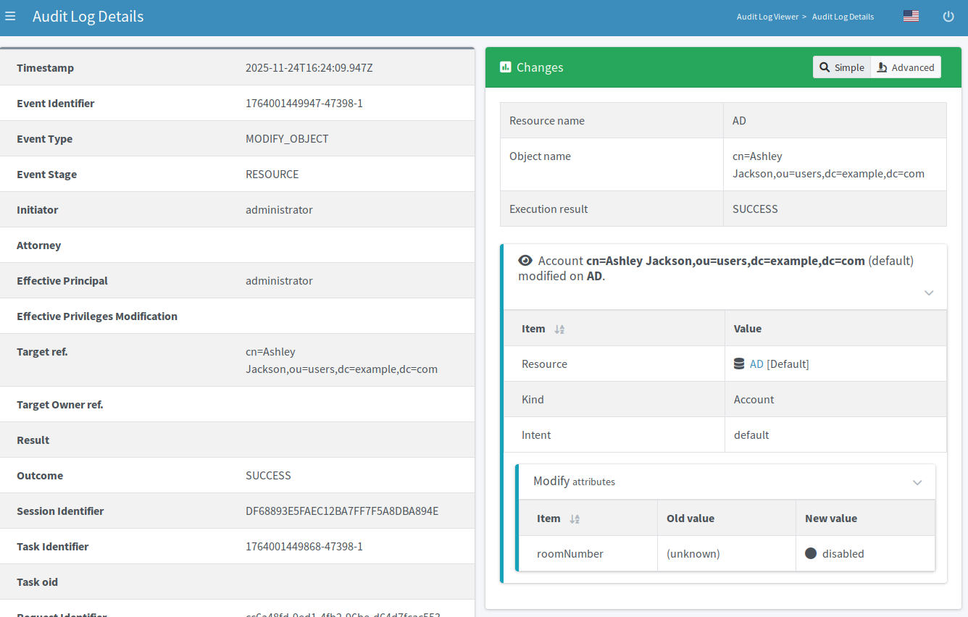Toggle sort order on the Item column
Viewport: 968px width, 617px height.
click(558, 328)
